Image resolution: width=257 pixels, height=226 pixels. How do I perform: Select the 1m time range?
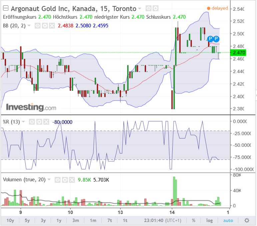(x=93, y=220)
